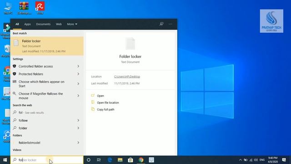Open This PC desktop icon
291x164 pixels.
click(x=8, y=8)
